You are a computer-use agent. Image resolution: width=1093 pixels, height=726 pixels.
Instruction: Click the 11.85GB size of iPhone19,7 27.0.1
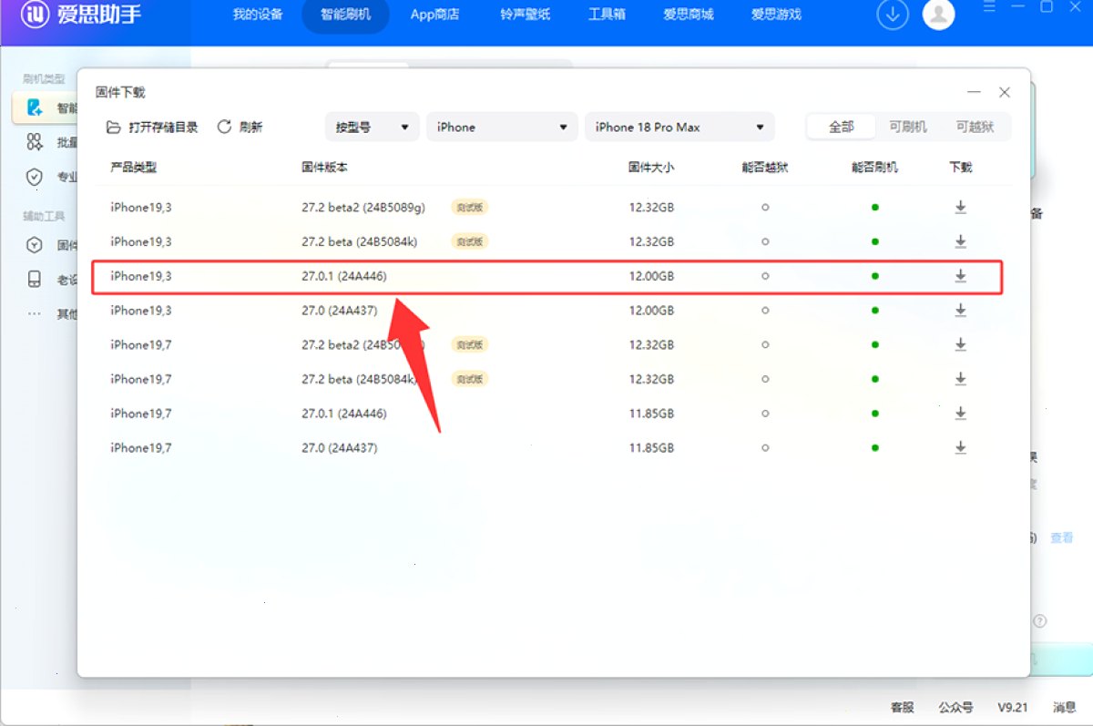[x=651, y=414]
